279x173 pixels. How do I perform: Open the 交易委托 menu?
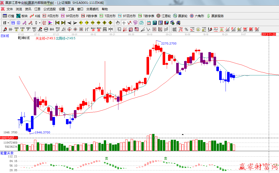pyautogui.click(x=92, y=9)
